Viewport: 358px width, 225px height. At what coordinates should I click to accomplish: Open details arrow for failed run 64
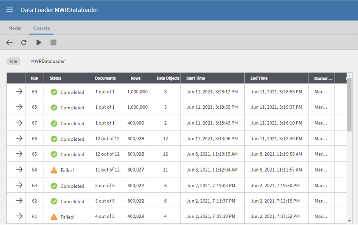coord(19,170)
